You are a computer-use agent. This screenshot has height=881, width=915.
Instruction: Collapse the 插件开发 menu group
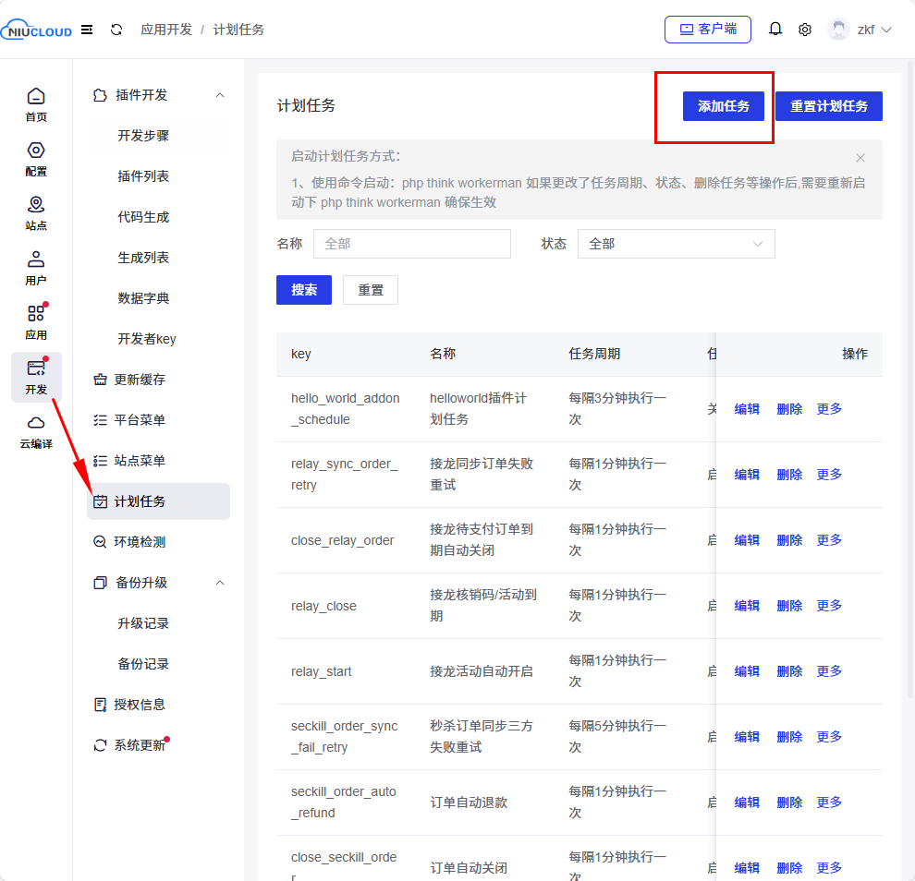click(220, 95)
